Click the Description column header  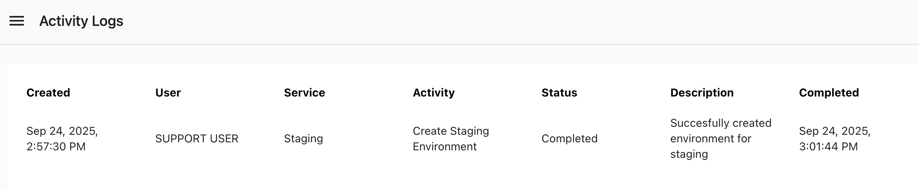tap(701, 93)
